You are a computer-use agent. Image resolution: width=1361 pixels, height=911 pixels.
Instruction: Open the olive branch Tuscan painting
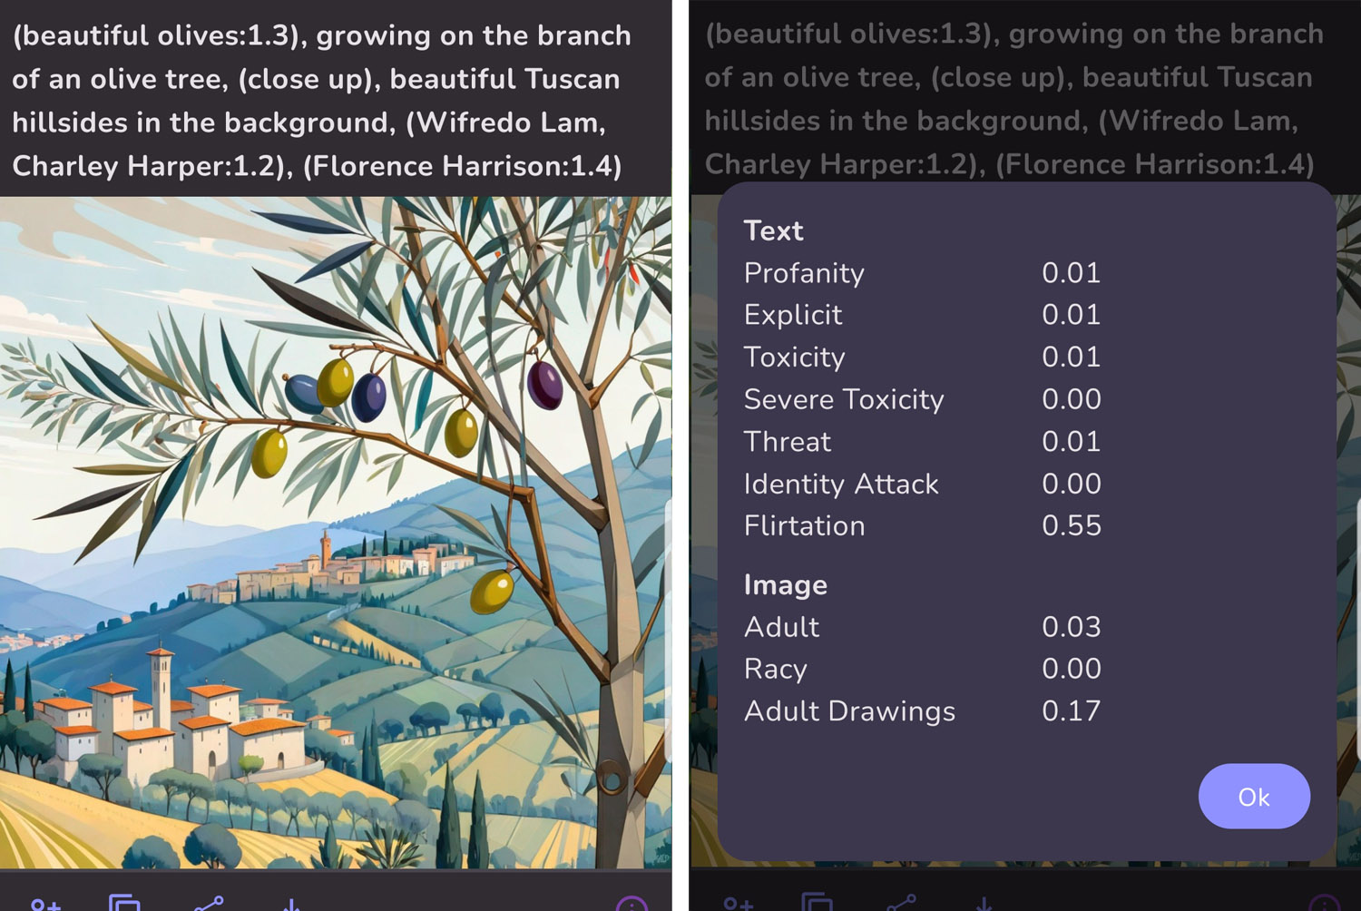click(336, 532)
